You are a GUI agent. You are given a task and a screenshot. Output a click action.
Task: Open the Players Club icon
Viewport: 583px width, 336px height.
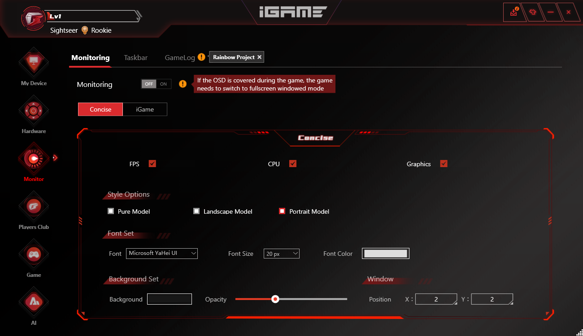(34, 206)
